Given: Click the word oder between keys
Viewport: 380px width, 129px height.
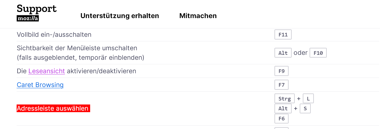Looking at the screenshot, I should click(x=300, y=53).
